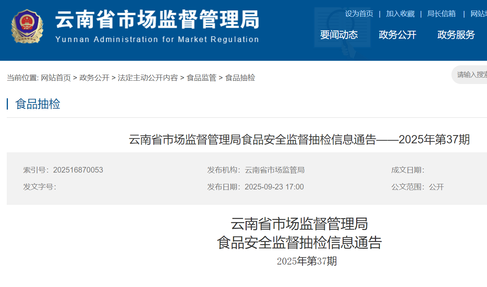The image size is (487, 287).
Task: Open 政务公开 in the main navigation bar
Action: click(397, 35)
